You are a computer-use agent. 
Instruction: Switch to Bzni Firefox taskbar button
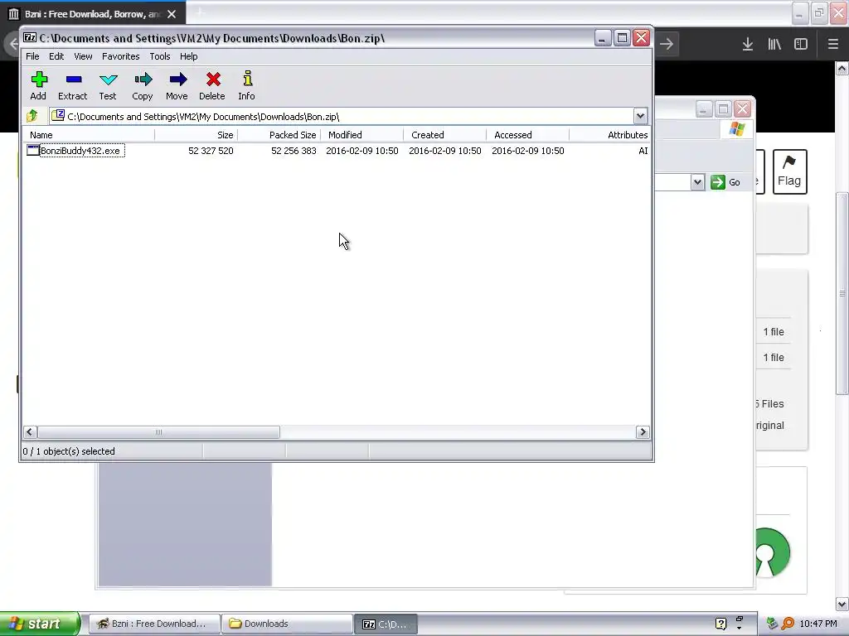pos(153,624)
